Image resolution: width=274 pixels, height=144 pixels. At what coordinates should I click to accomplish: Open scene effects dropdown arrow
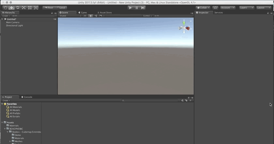pyautogui.click(x=104, y=16)
